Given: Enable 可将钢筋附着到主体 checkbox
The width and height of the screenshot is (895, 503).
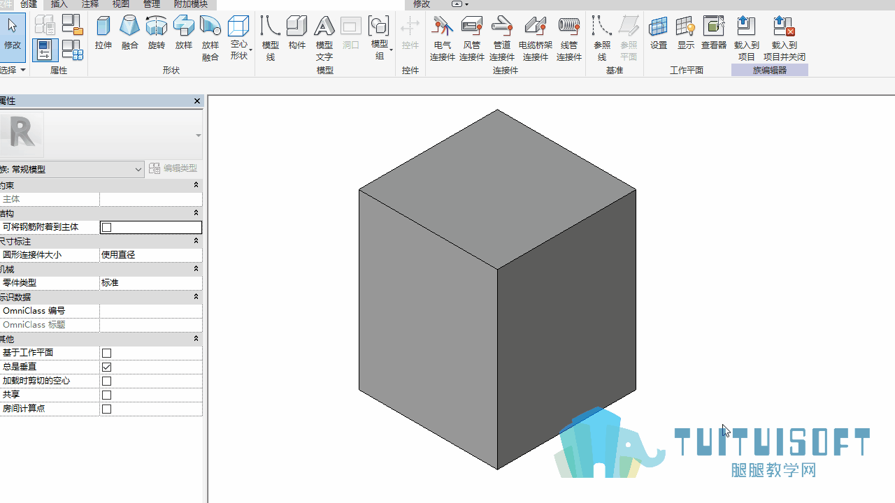Looking at the screenshot, I should click(106, 227).
